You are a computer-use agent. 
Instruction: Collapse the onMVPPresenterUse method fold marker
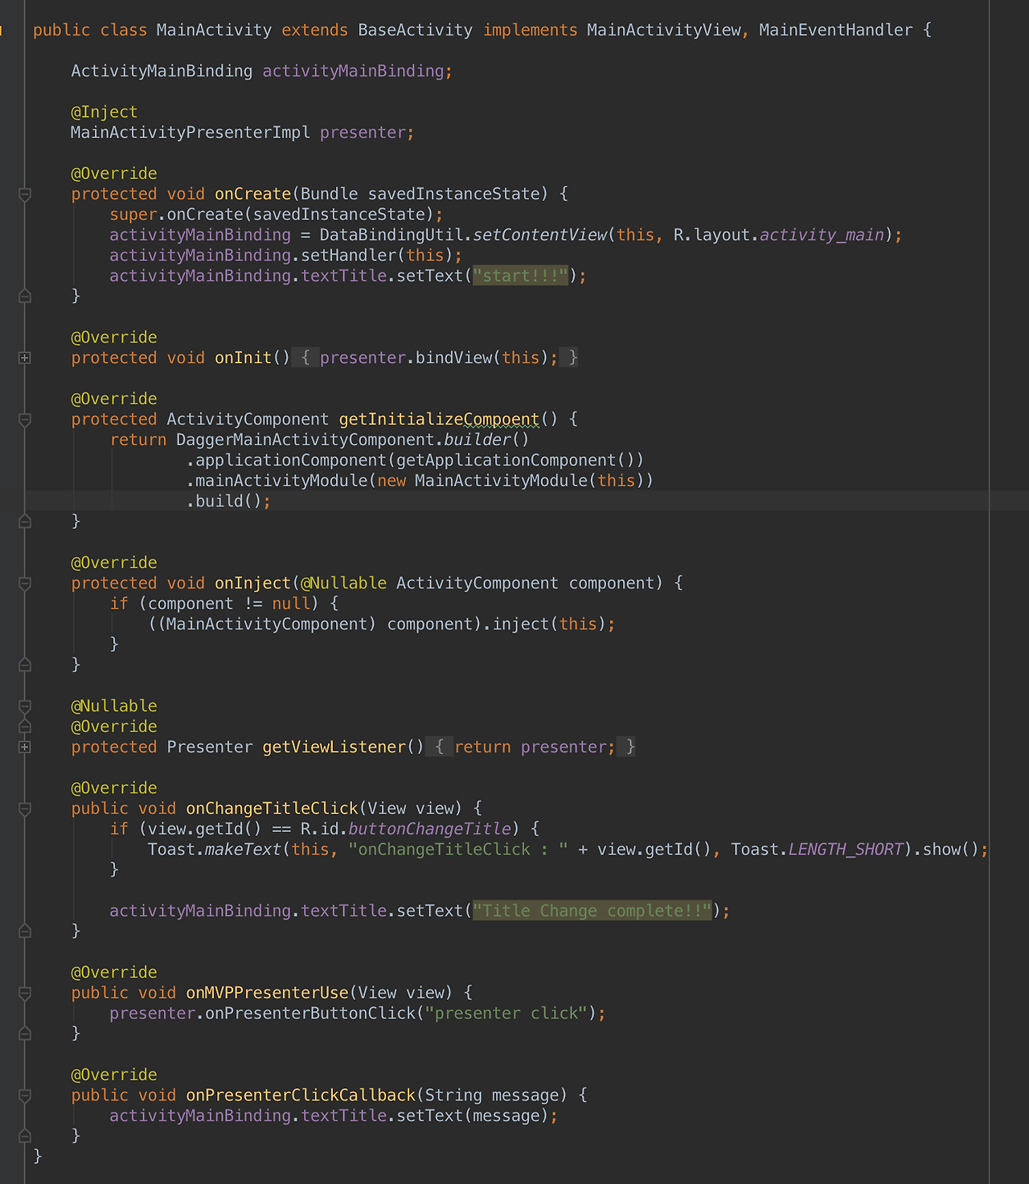[x=25, y=993]
